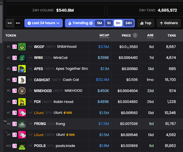Click Uniswap icon in NINEHOOD row
The image size is (183, 152).
point(15,91)
